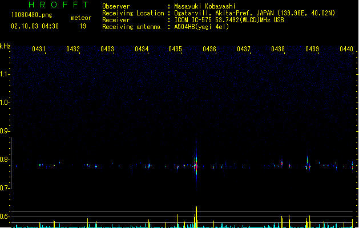Click the strongest meteor echo near 0435

click(x=196, y=165)
